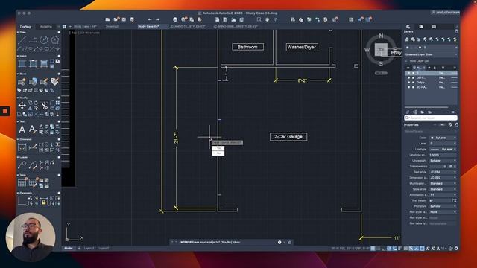Screen dimensions: 477x268
Task: Choose the Trim scissors tool
Action: [x=44, y=106]
